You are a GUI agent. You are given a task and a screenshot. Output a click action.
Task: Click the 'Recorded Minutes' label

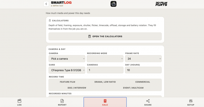[60, 94]
